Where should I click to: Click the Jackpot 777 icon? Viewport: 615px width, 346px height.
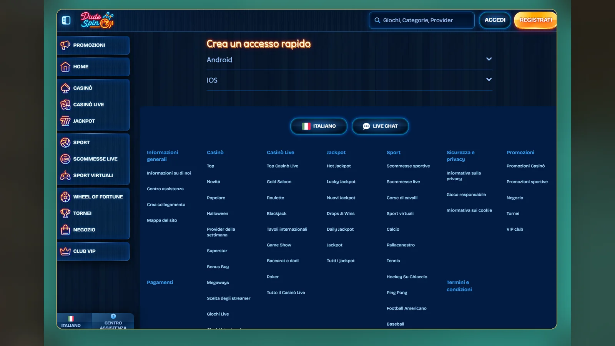[65, 121]
